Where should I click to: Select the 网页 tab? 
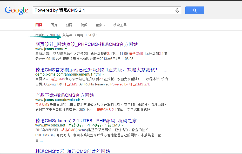pos(39,25)
